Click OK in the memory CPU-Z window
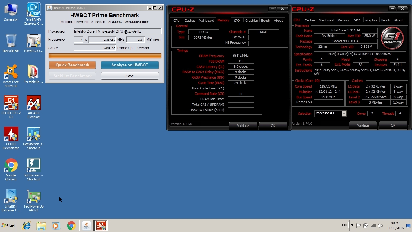 tap(273, 126)
